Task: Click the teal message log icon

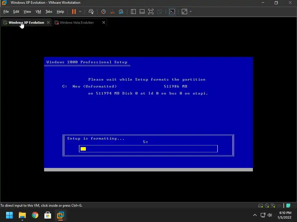Action: pos(288,206)
